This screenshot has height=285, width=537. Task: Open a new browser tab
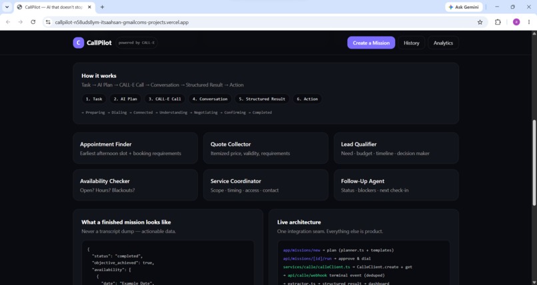click(102, 7)
